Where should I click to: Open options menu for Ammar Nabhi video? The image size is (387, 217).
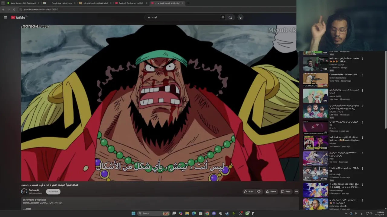(x=363, y=90)
